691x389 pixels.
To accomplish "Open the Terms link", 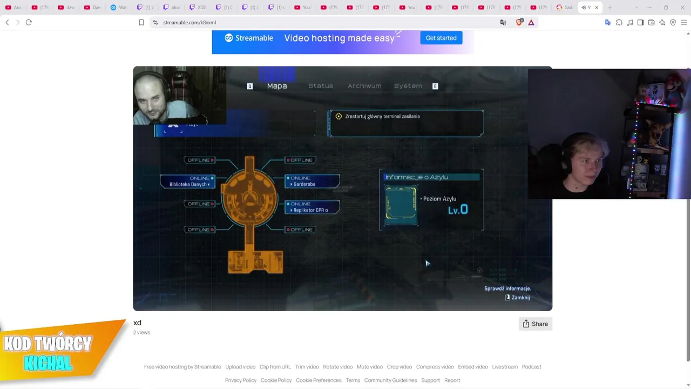I will [x=353, y=380].
